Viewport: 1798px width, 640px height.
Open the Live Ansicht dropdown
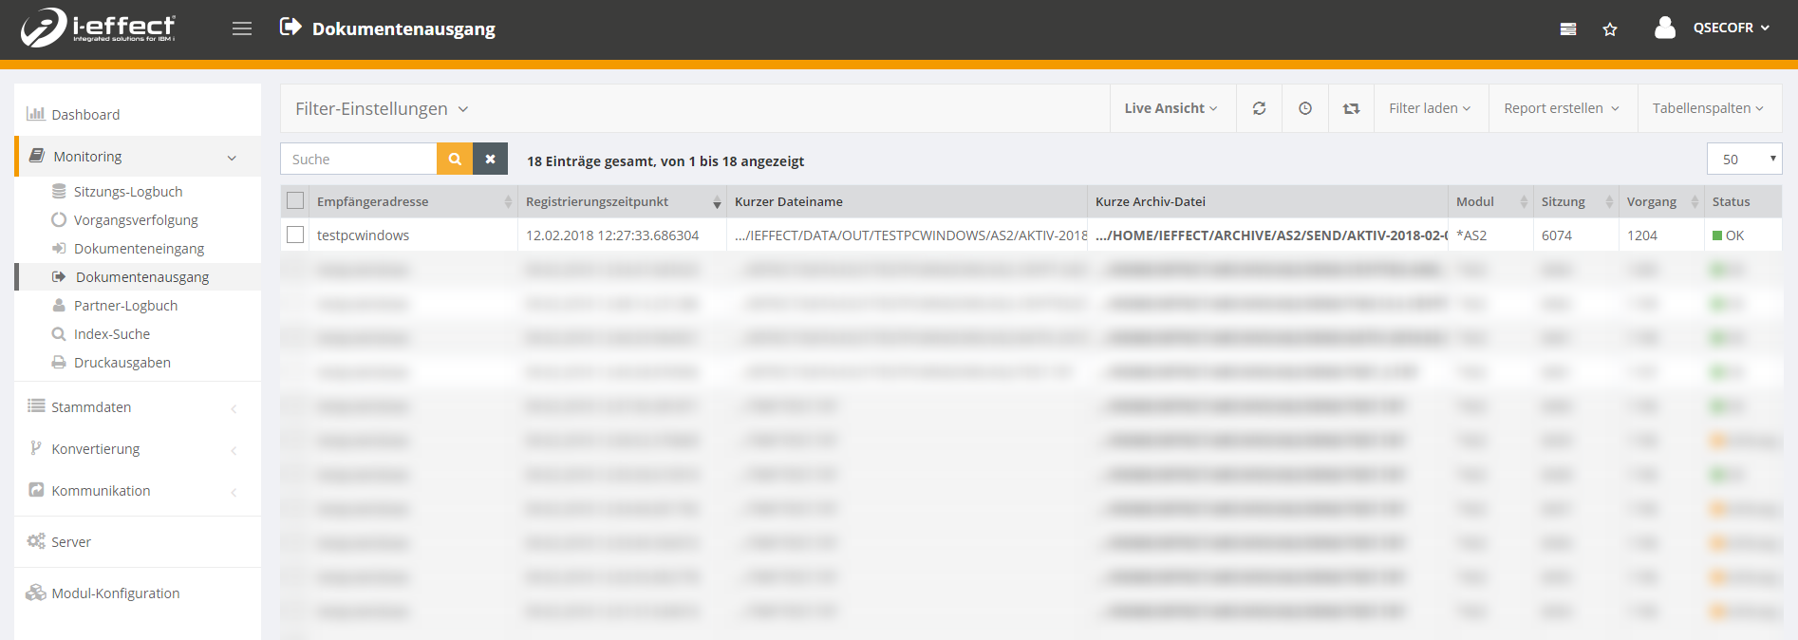point(1171,108)
